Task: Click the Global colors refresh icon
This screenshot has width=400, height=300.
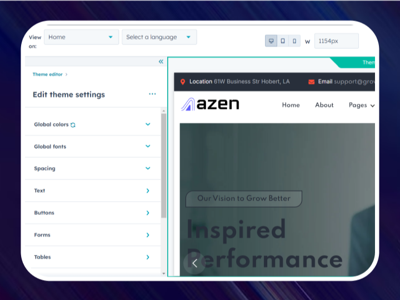Action: tap(73, 125)
